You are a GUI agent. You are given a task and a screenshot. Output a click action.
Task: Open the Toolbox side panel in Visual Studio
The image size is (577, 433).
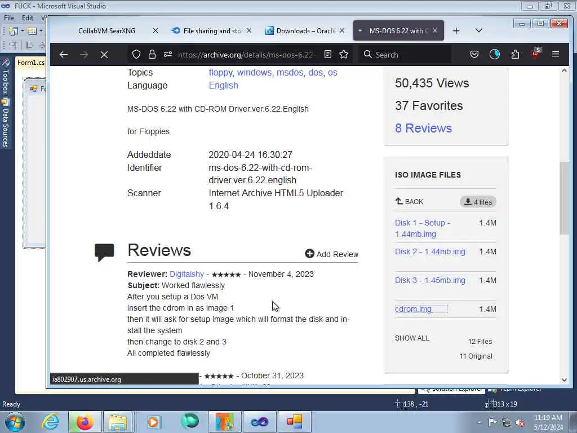pyautogui.click(x=5, y=76)
